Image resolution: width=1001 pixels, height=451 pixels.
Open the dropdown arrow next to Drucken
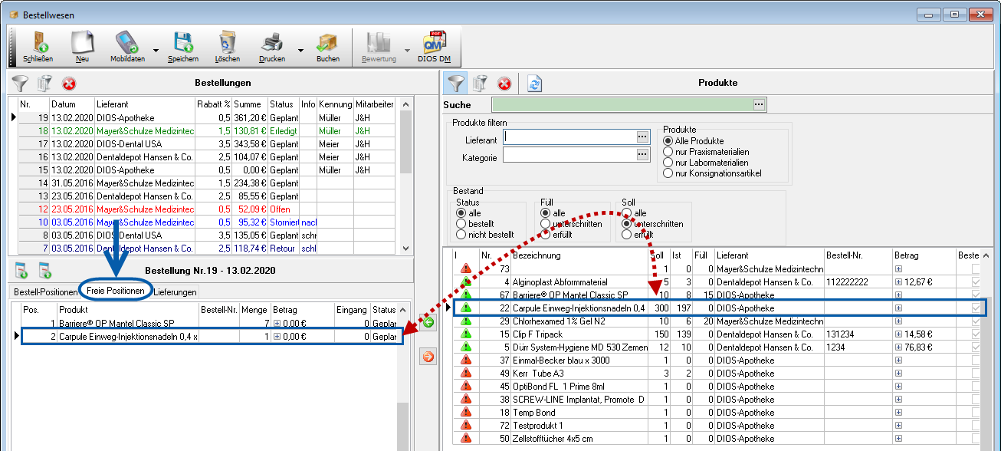tap(300, 51)
